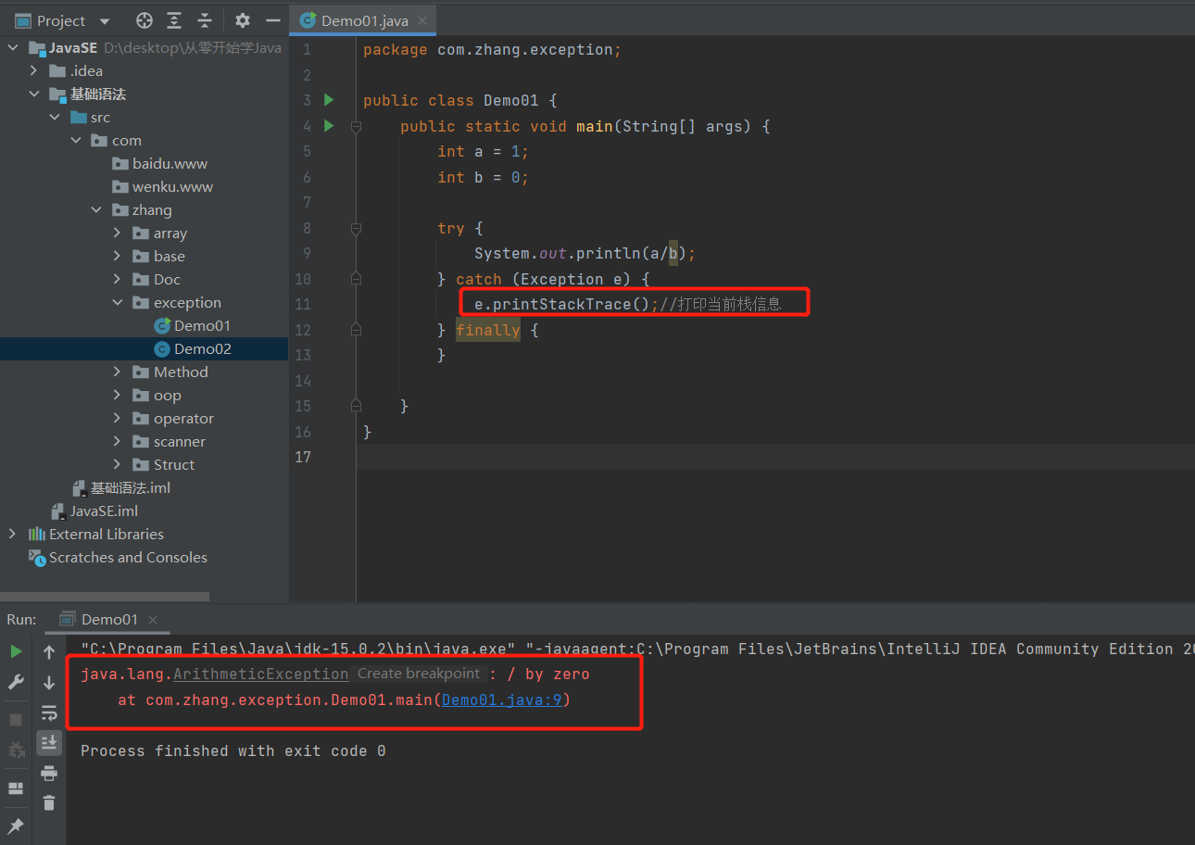Screen dimensions: 1195x845
Task: Click 'Process finished with exit code 0' text
Action: 233,750
